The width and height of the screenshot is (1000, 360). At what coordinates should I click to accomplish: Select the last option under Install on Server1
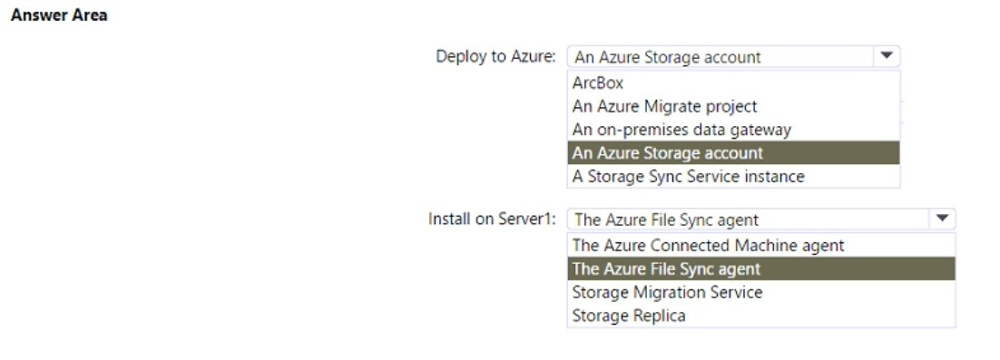tap(761, 316)
